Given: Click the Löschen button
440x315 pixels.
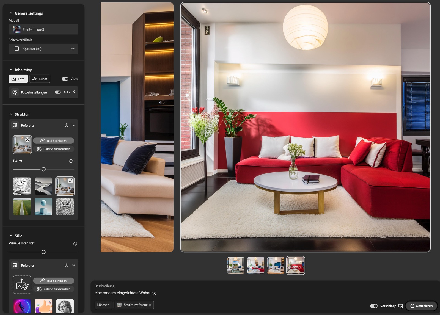Looking at the screenshot, I should tap(103, 305).
